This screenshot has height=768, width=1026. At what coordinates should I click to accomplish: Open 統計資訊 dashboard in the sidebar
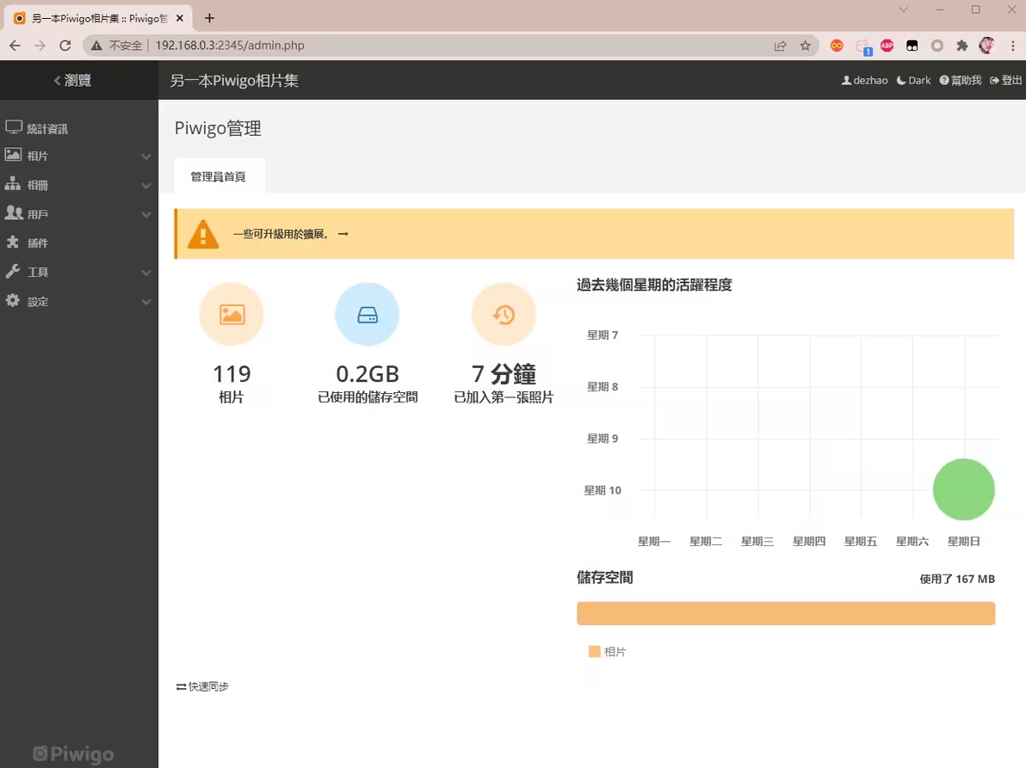(46, 128)
